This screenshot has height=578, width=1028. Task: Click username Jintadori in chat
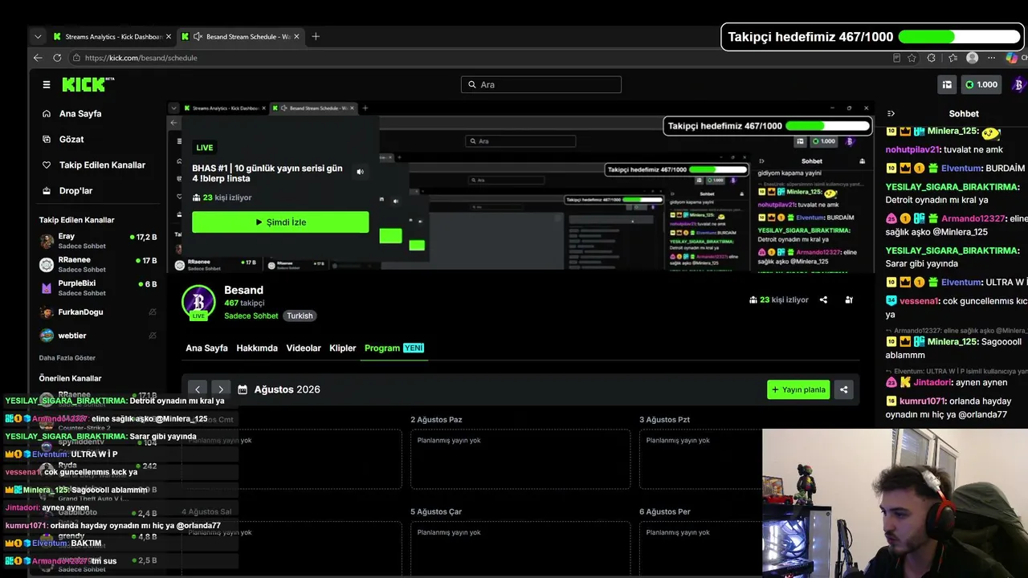click(932, 383)
